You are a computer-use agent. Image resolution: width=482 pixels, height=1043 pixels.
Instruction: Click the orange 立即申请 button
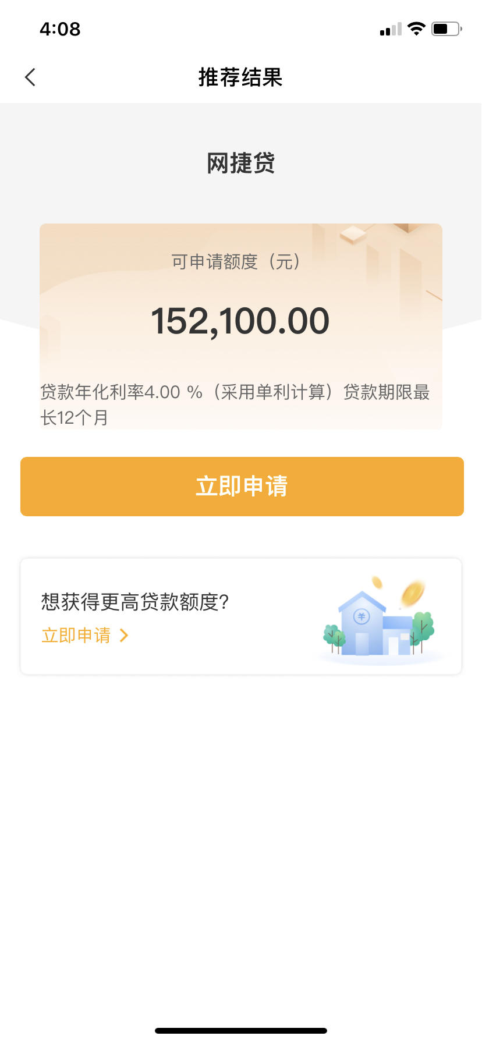[242, 487]
